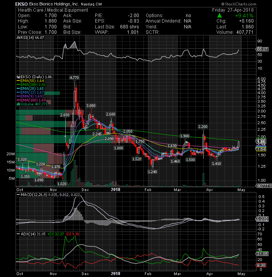Click the 2.050 price label
Viewport: 272px width, 277px height.
pyautogui.click(x=128, y=131)
